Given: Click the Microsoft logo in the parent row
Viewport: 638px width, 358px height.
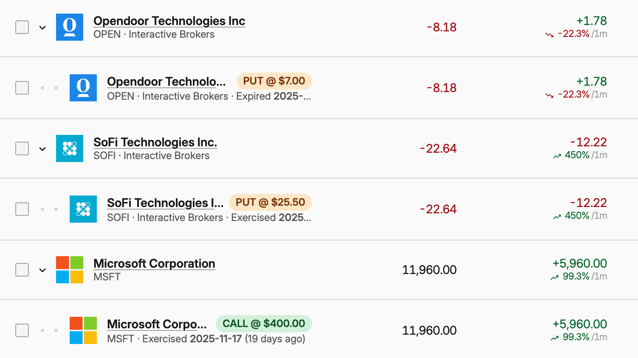Looking at the screenshot, I should pyautogui.click(x=70, y=270).
